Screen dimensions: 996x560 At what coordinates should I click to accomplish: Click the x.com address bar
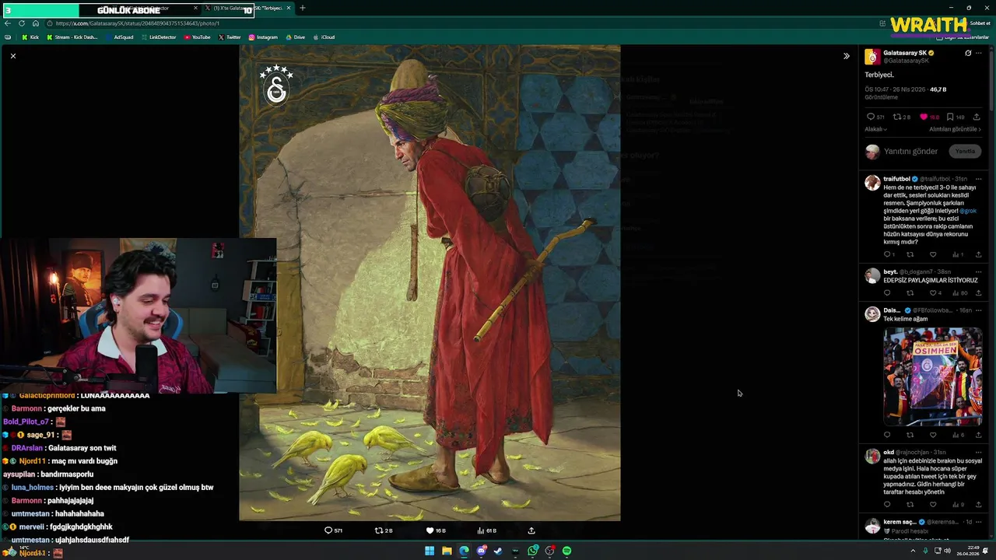click(x=459, y=23)
